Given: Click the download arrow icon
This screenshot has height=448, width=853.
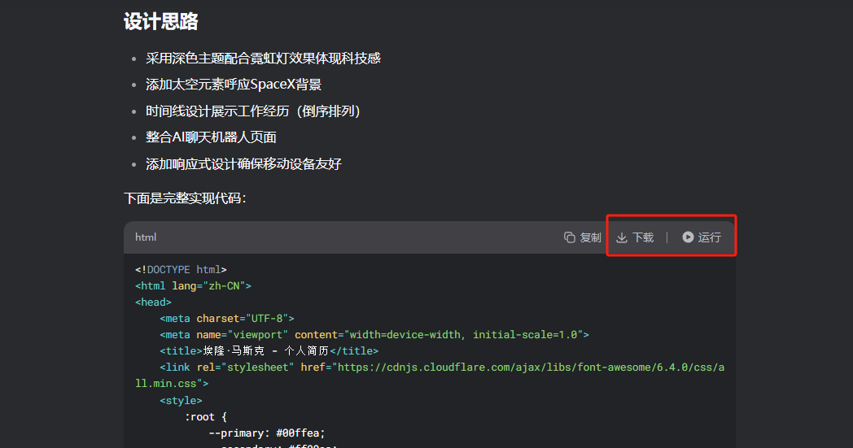Looking at the screenshot, I should pos(622,237).
